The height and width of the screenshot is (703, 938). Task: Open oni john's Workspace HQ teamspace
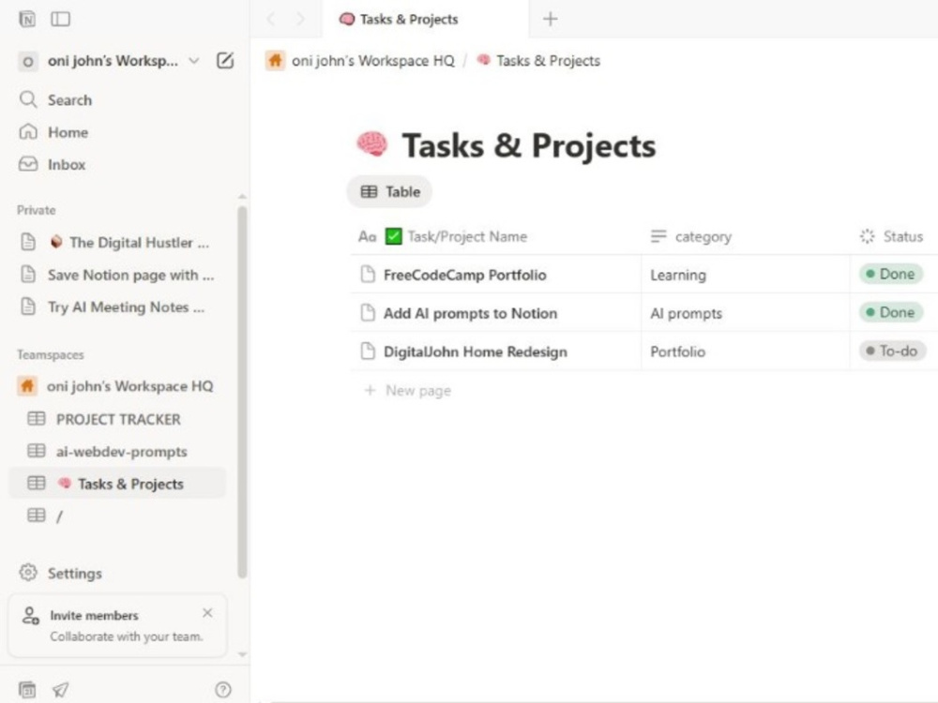point(129,386)
